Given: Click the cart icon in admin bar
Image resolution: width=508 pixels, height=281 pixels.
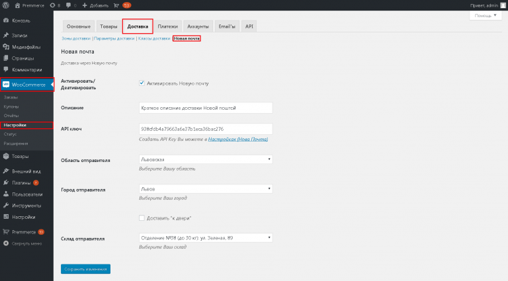Looking at the screenshot, I should pyautogui.click(x=116, y=5).
